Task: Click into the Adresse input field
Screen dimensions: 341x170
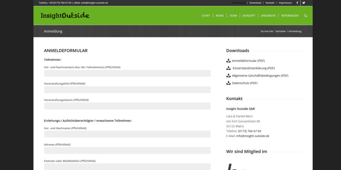Action: coord(127,151)
